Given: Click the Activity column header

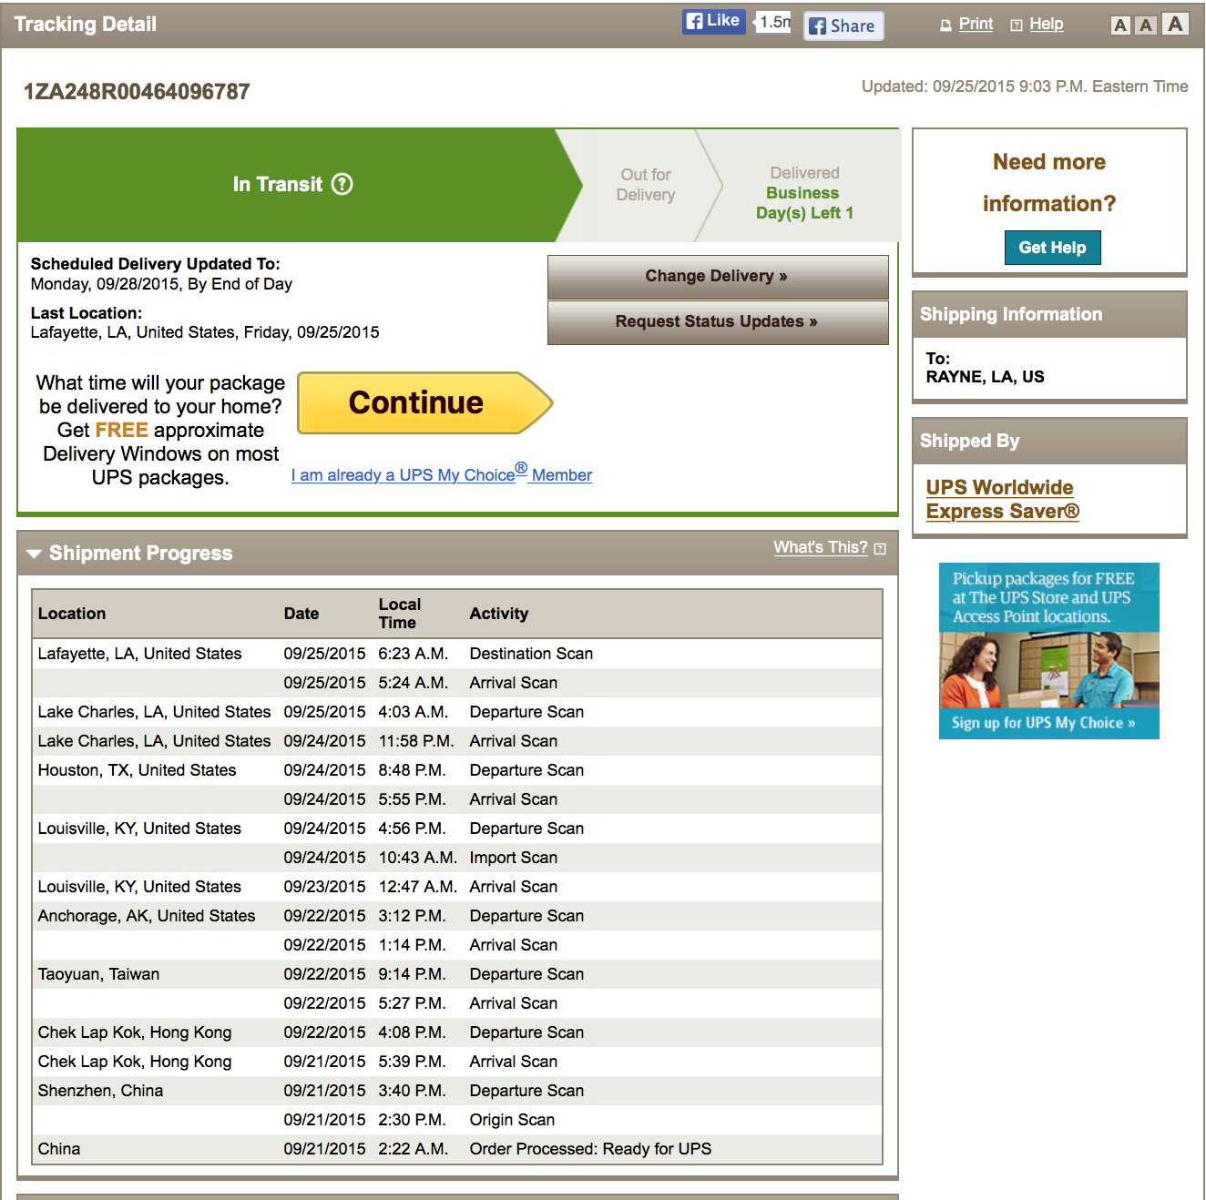Looking at the screenshot, I should 499,614.
